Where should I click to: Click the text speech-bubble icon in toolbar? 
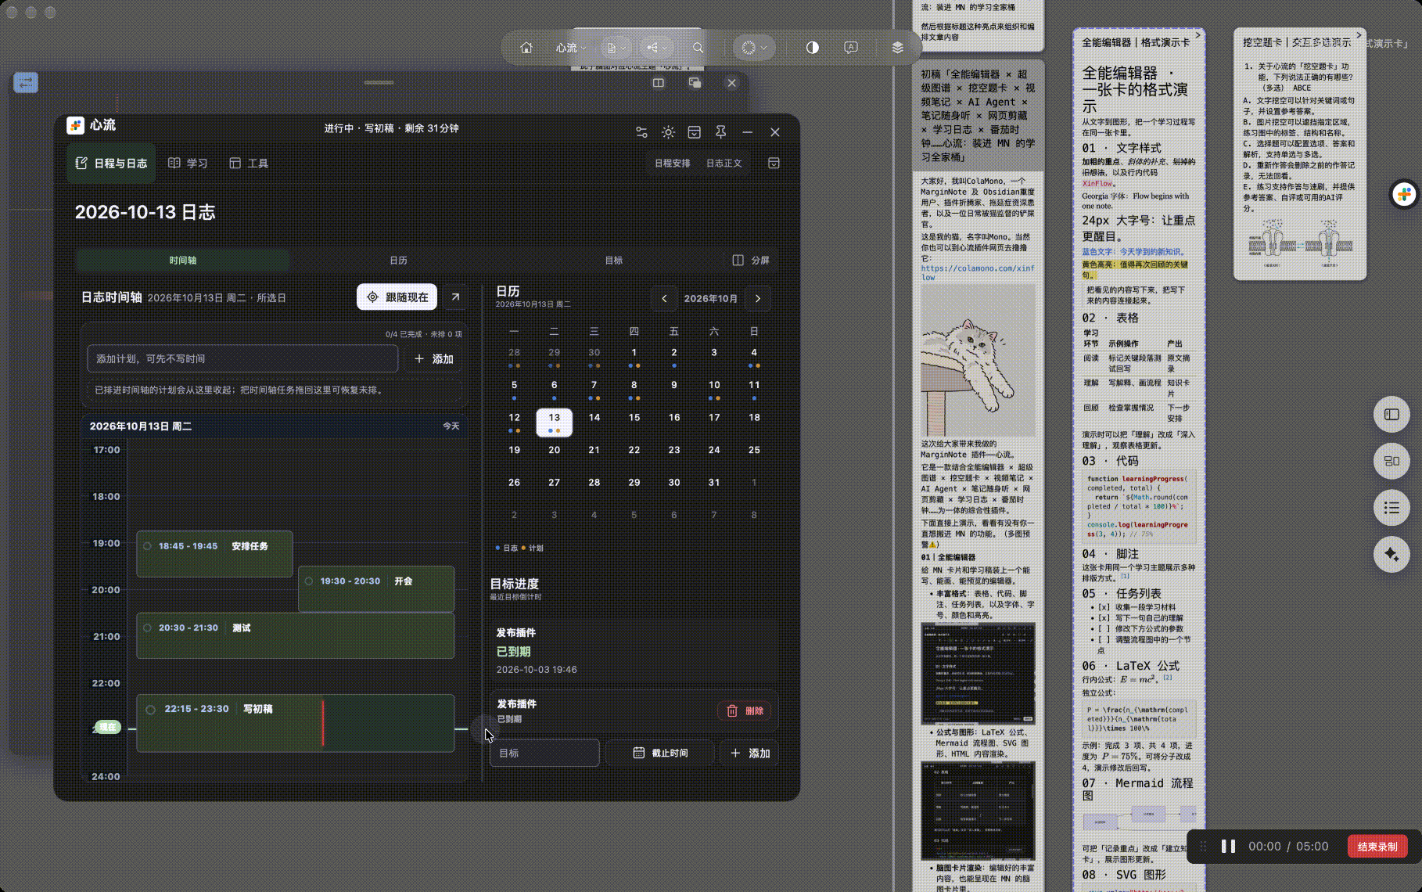pyautogui.click(x=851, y=48)
